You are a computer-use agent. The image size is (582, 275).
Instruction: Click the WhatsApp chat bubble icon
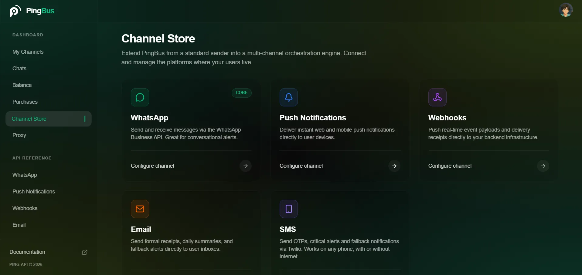[140, 97]
